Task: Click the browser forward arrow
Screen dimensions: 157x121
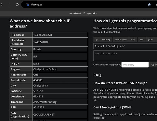Action: pyautogui.click(x=9, y=5)
